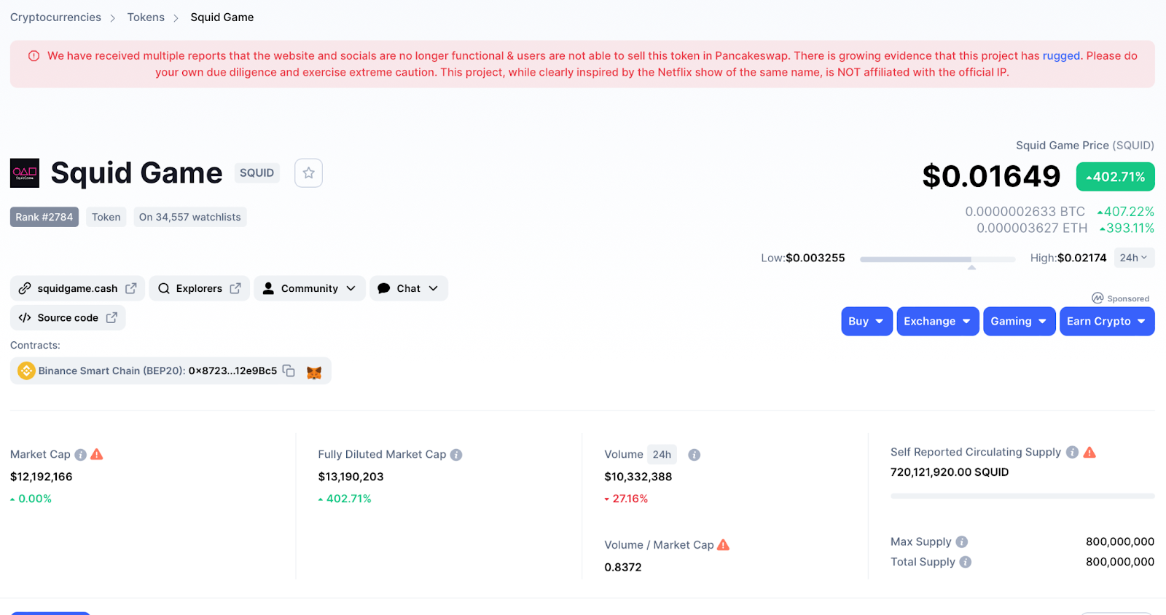Viewport: 1166px width, 615px height.
Task: Expand the Chat dropdown
Action: click(x=409, y=288)
